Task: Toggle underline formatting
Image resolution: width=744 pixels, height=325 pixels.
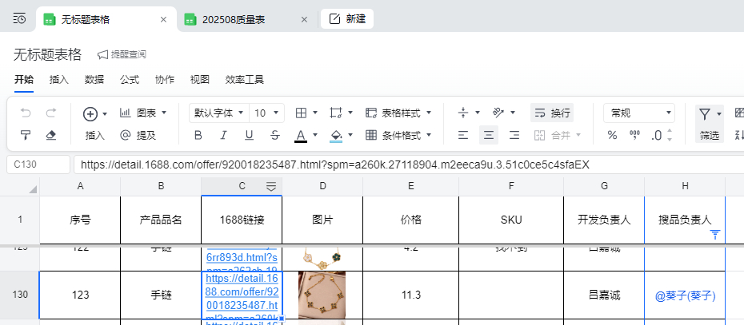Action: pyautogui.click(x=249, y=135)
